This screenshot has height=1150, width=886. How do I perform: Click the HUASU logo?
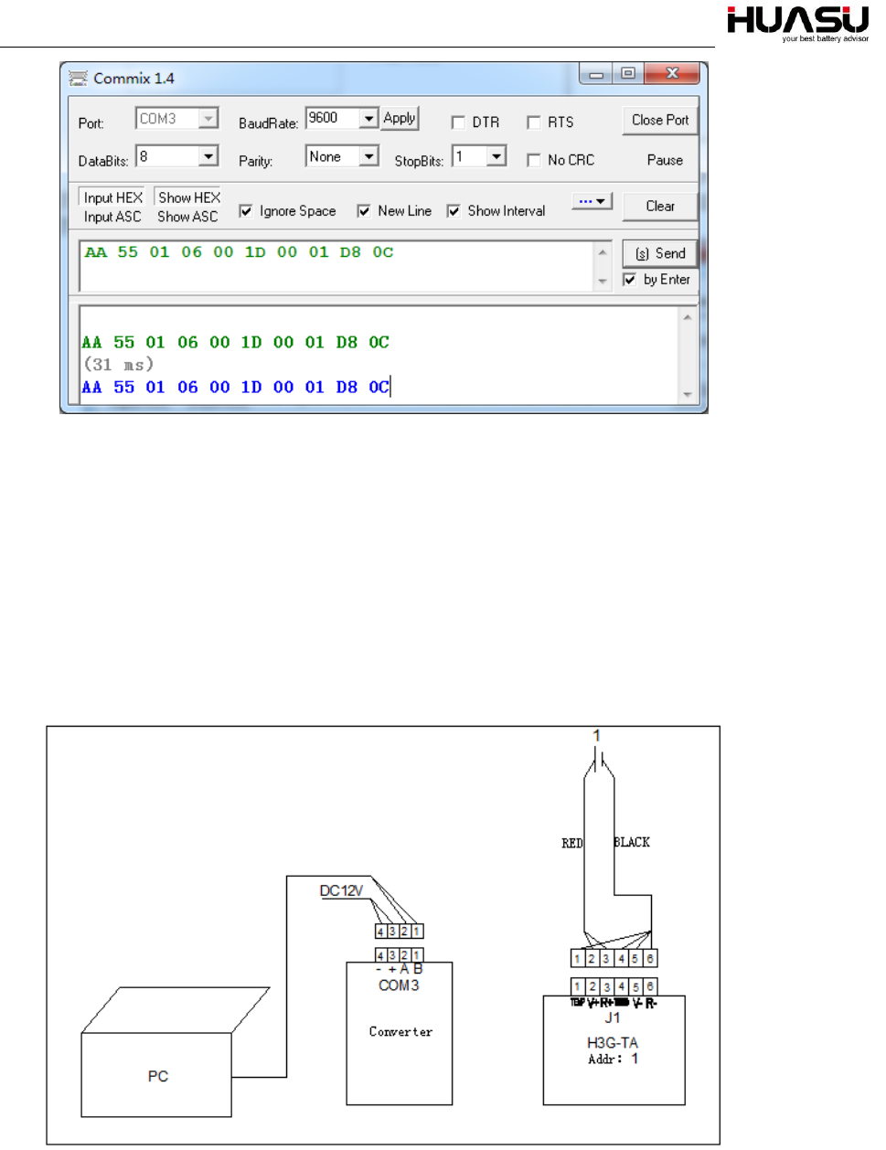[x=797, y=23]
